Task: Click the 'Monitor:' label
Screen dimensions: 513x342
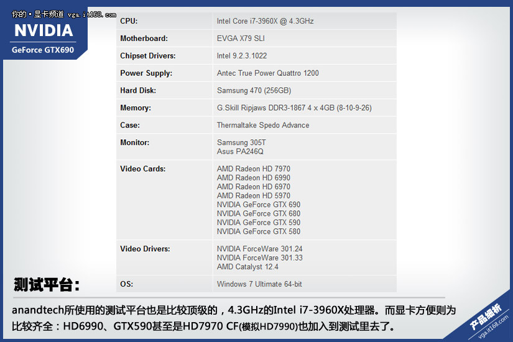Action: click(x=135, y=142)
